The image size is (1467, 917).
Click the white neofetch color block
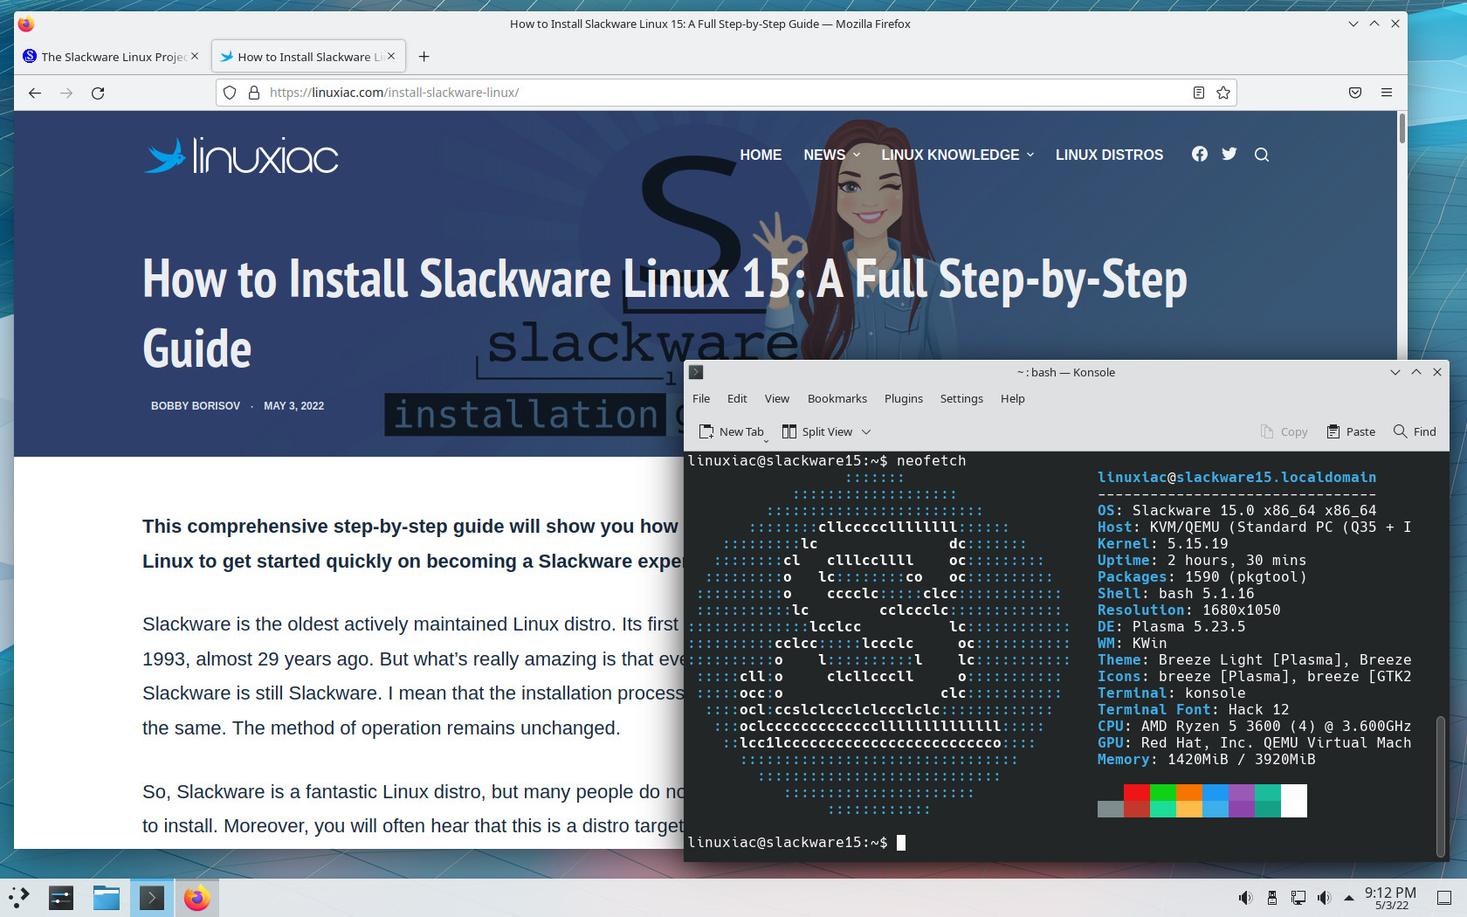tap(1294, 801)
